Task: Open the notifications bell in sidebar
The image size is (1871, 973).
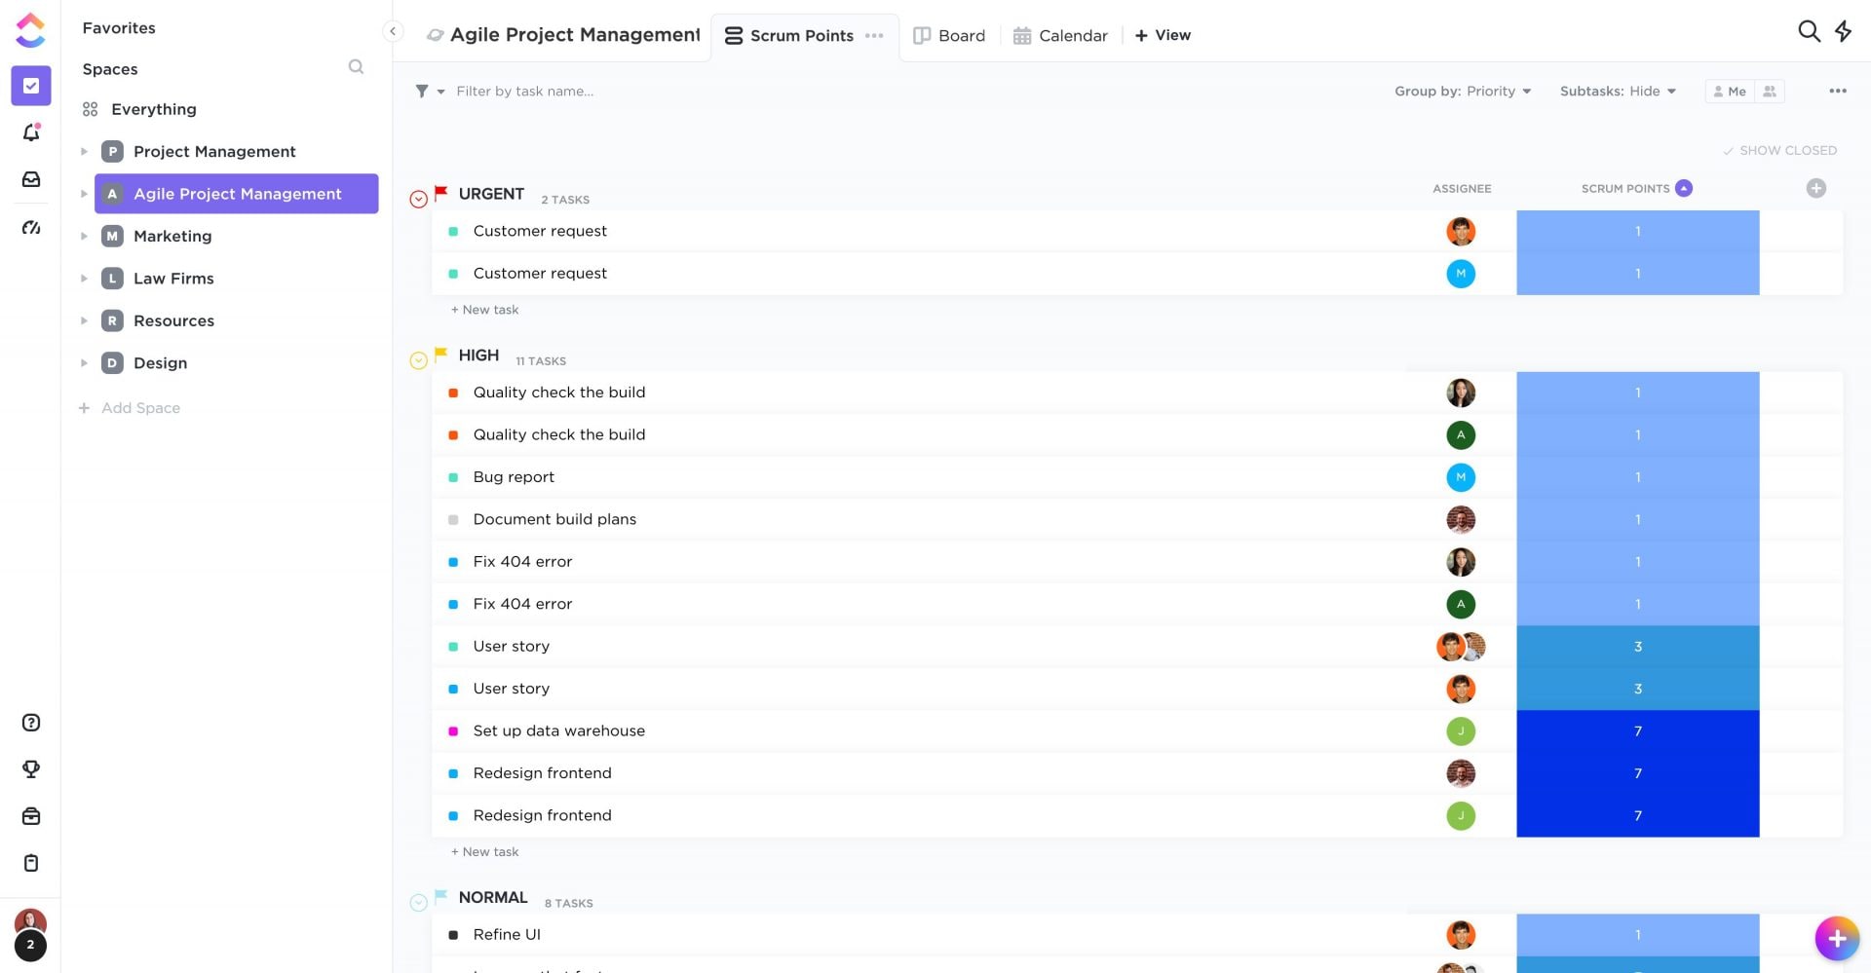Action: (x=31, y=132)
